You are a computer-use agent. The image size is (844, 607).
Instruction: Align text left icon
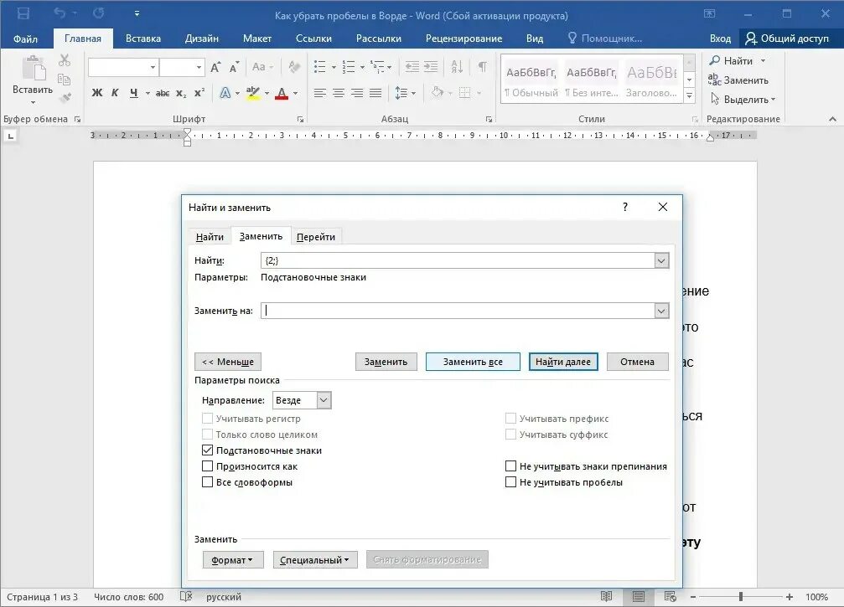(319, 93)
